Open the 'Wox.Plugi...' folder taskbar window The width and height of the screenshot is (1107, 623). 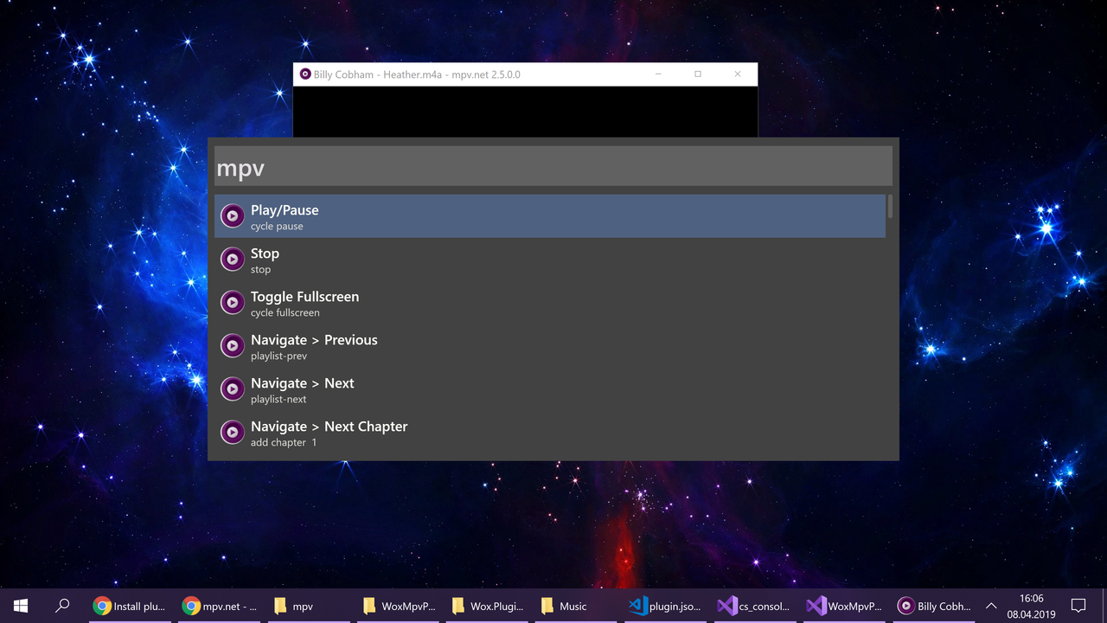coord(485,606)
